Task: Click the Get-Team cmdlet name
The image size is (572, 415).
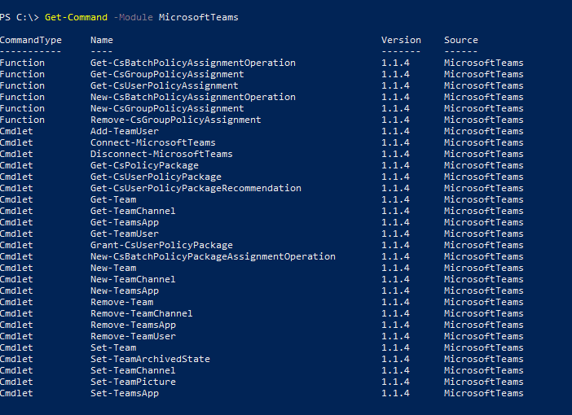Action: tap(113, 199)
